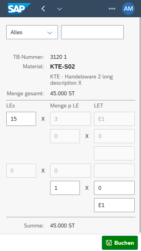Click the LEs field containing 15
Viewport: 141px width, 251px height.
(21, 119)
